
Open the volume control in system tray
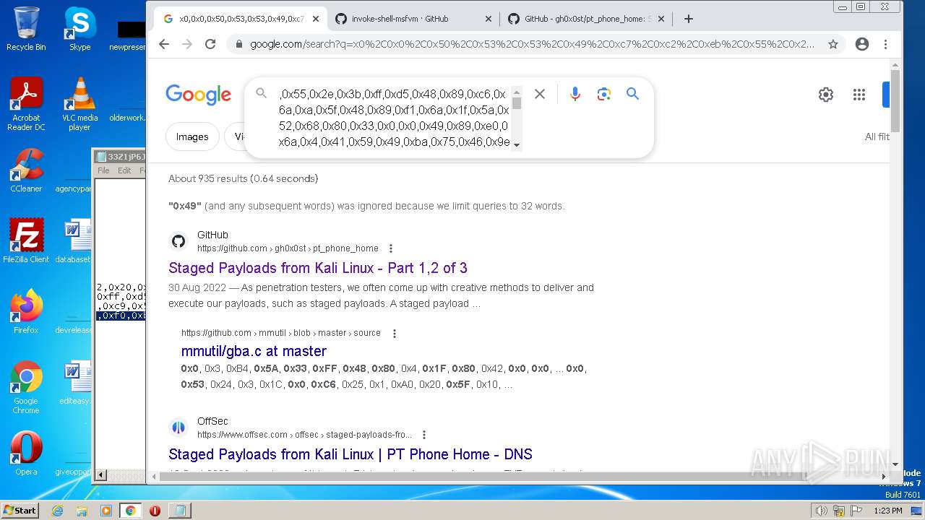822,511
